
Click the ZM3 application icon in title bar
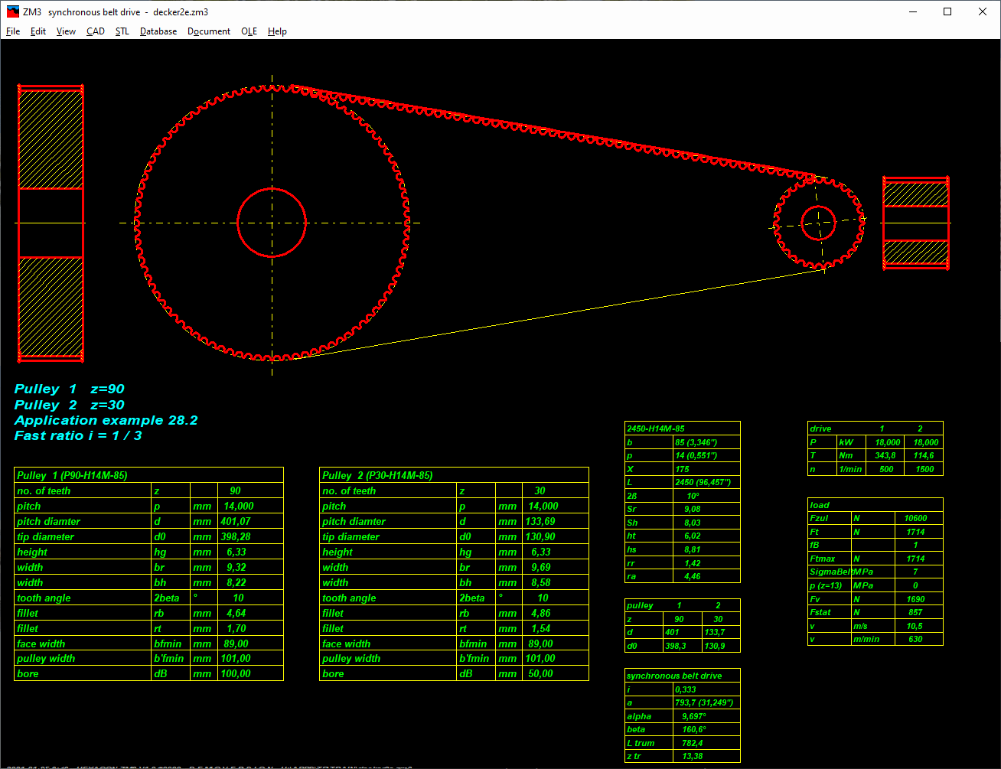[x=12, y=11]
